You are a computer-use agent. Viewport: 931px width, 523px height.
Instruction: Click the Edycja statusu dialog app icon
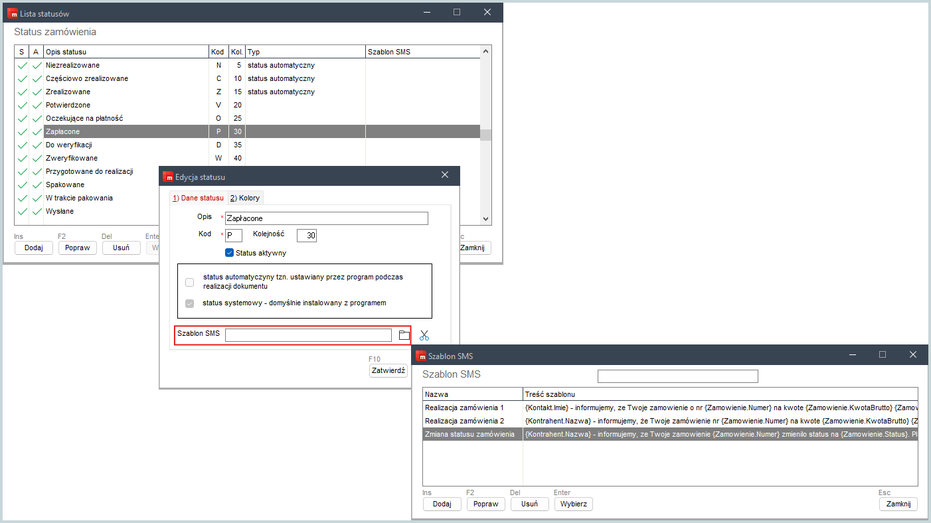pos(168,177)
